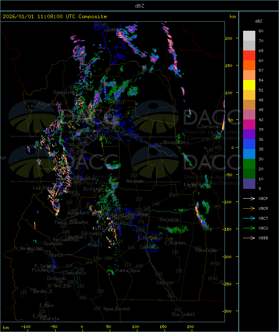This screenshot has height=332, width=279.
Task: Click the gray 65-70 dBZ swatch
Action: tap(249, 45)
